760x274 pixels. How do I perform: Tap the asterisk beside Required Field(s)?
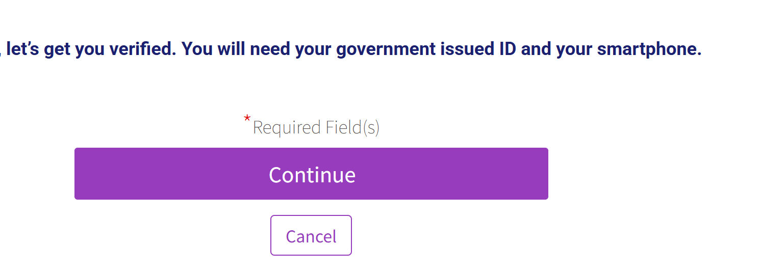pyautogui.click(x=247, y=119)
